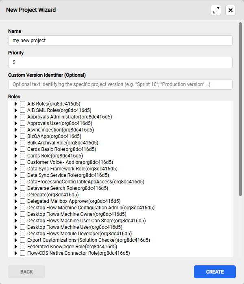Expand Federated Knowledge Role tree arrow
244x284 pixels.
click(x=16, y=247)
